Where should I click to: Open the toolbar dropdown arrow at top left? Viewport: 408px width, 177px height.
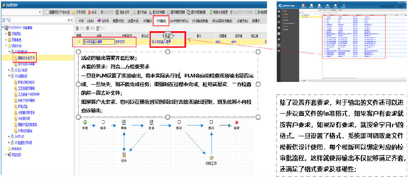40,12
